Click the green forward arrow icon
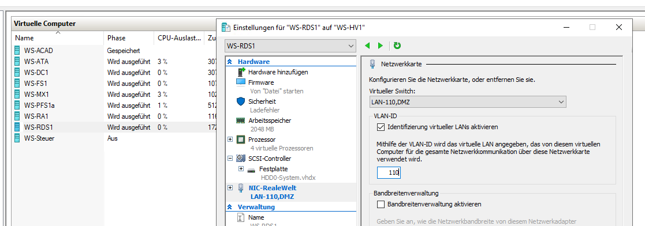 [x=381, y=46]
